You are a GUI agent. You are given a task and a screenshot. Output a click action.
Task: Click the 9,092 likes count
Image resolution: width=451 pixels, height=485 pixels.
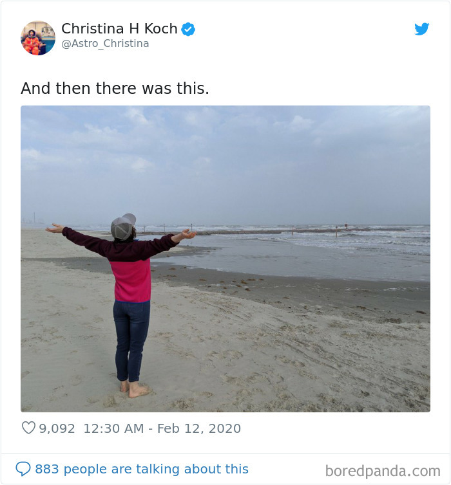click(57, 428)
